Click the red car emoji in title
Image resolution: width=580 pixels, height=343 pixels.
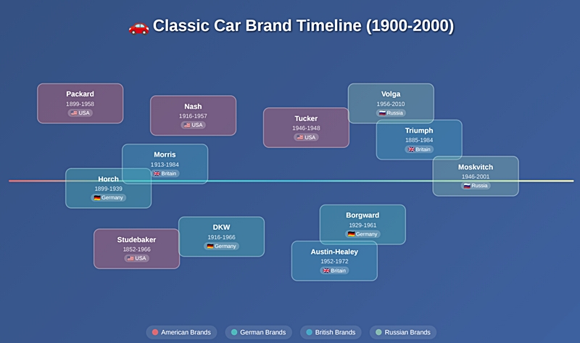coord(138,28)
